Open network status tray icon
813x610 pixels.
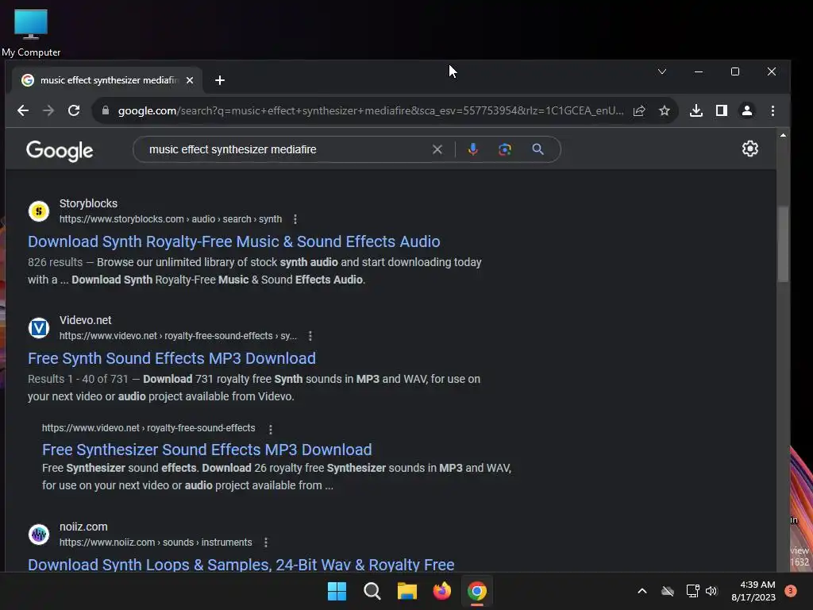692,591
